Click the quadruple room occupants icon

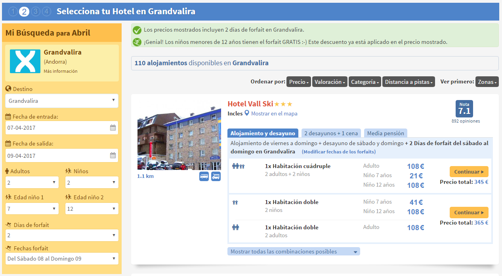[x=239, y=166]
